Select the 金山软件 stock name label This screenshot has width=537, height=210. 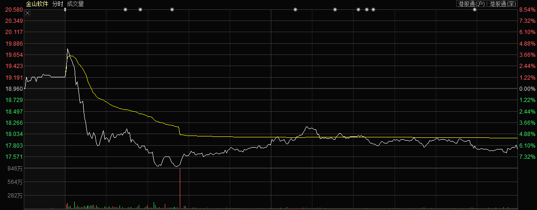point(37,4)
